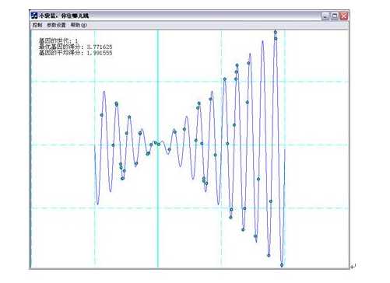Click the 基因的世代: 1 text line

[58, 41]
